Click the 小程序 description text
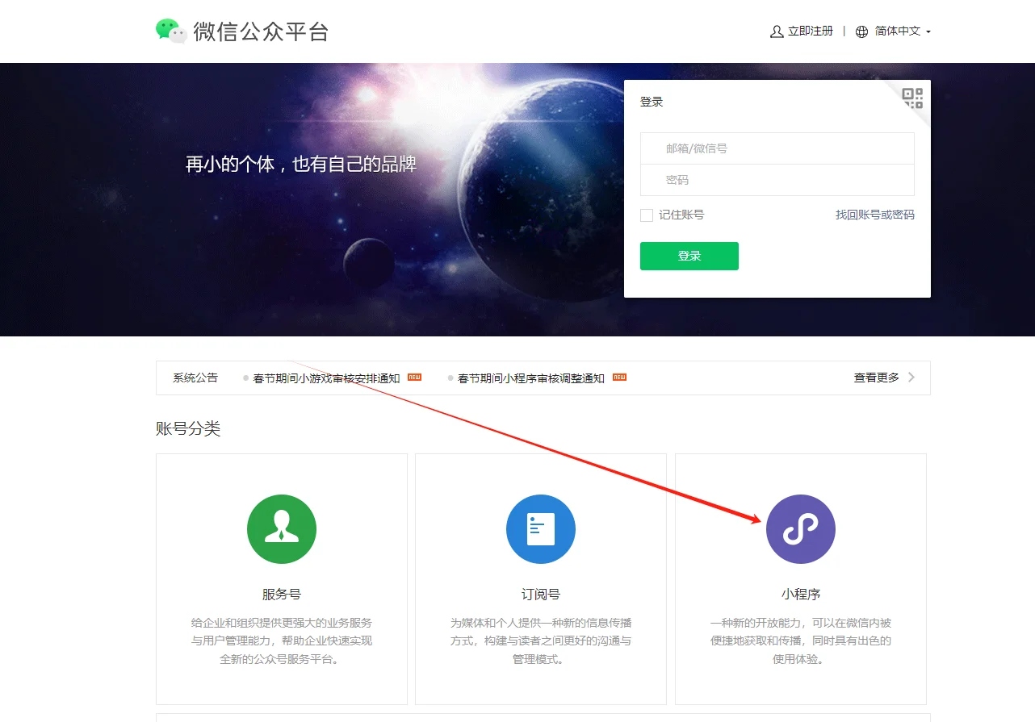 click(x=801, y=641)
